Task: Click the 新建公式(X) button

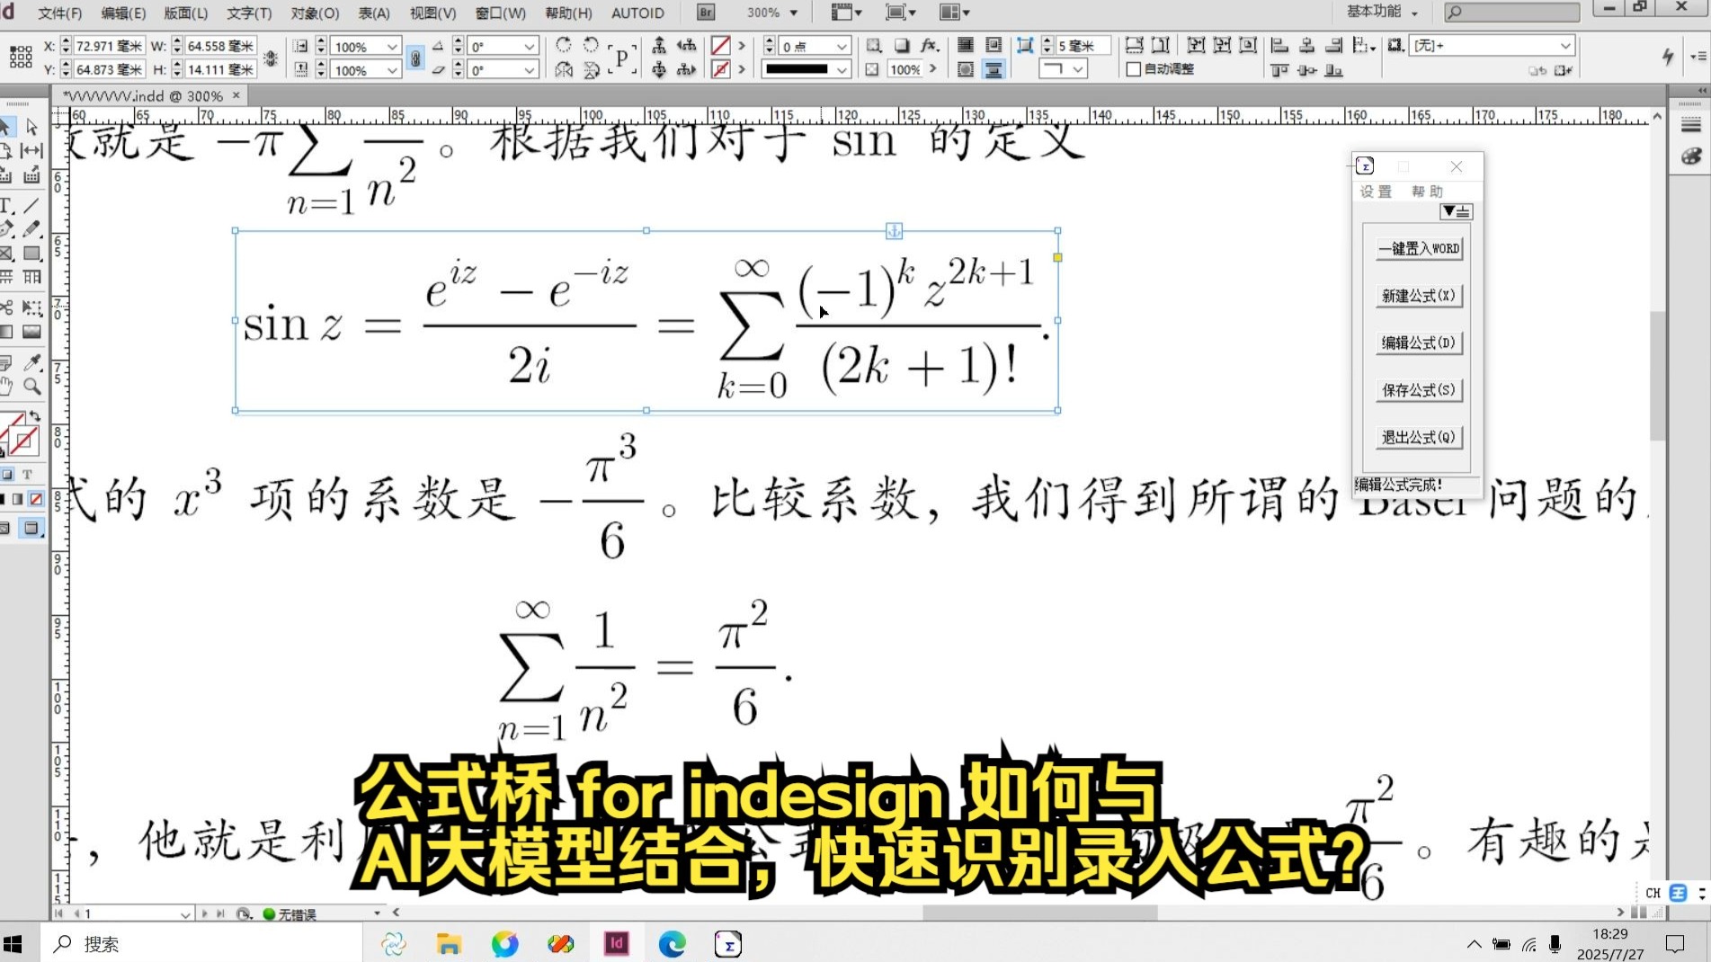Action: pos(1419,296)
